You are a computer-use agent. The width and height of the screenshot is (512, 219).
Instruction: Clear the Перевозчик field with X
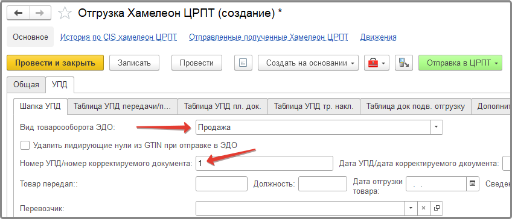[x=423, y=208]
